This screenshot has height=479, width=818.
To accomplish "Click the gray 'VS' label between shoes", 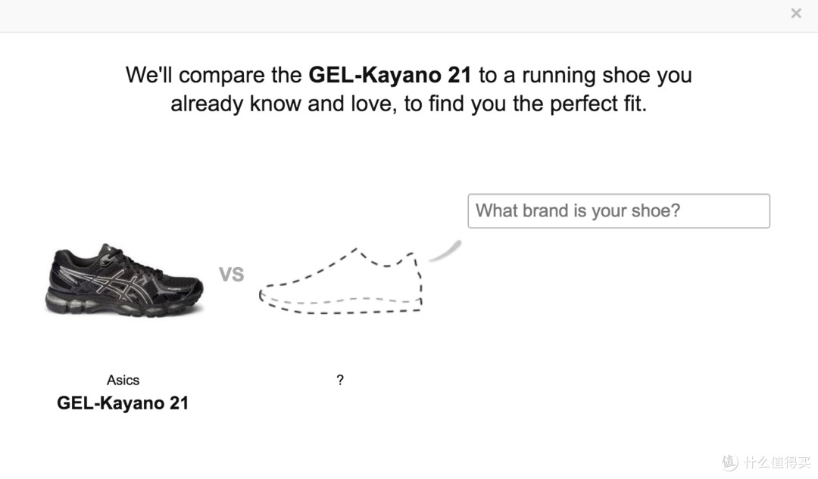I will (231, 274).
